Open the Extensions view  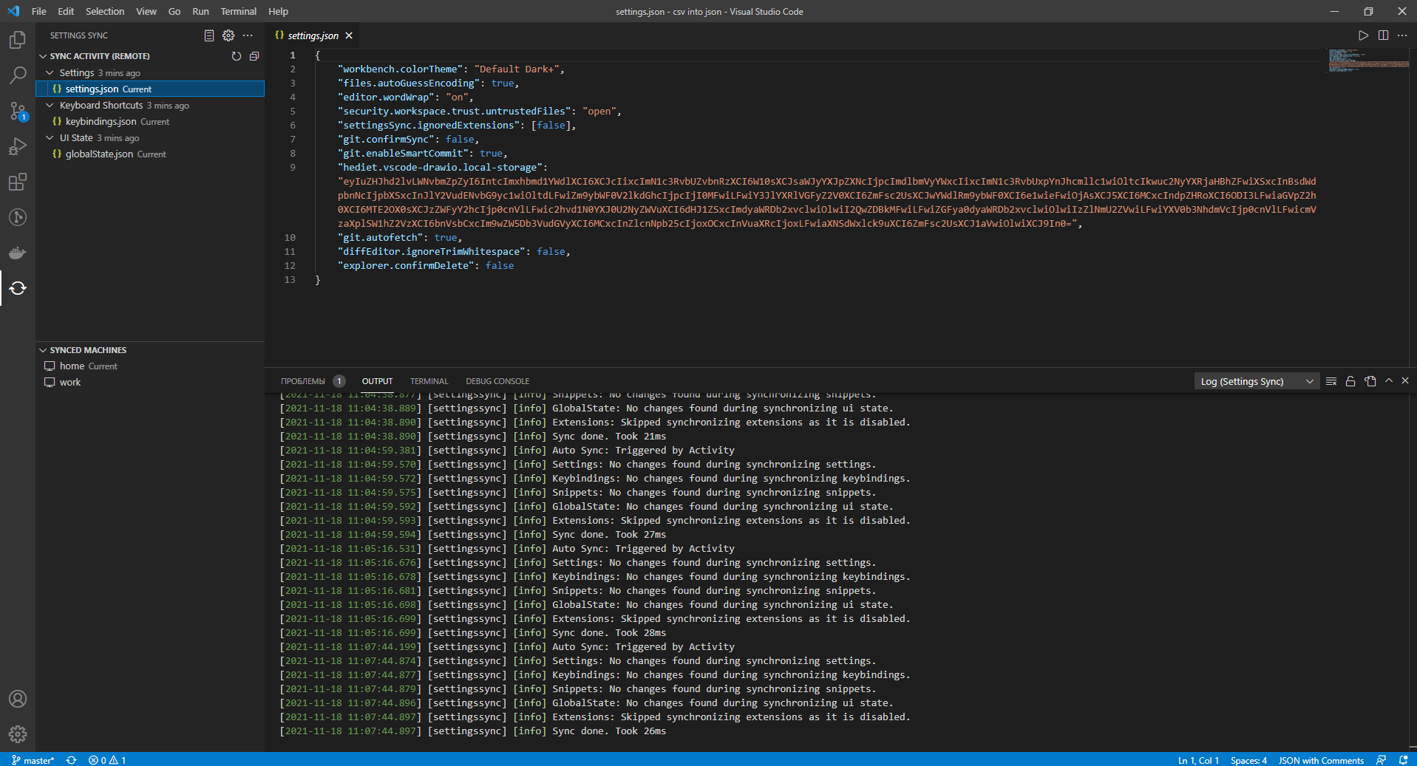tap(18, 182)
